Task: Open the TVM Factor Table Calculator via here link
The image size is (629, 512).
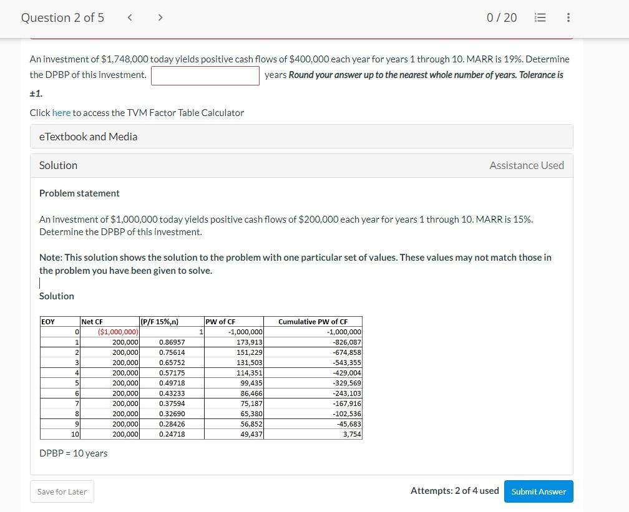Action: tap(61, 113)
